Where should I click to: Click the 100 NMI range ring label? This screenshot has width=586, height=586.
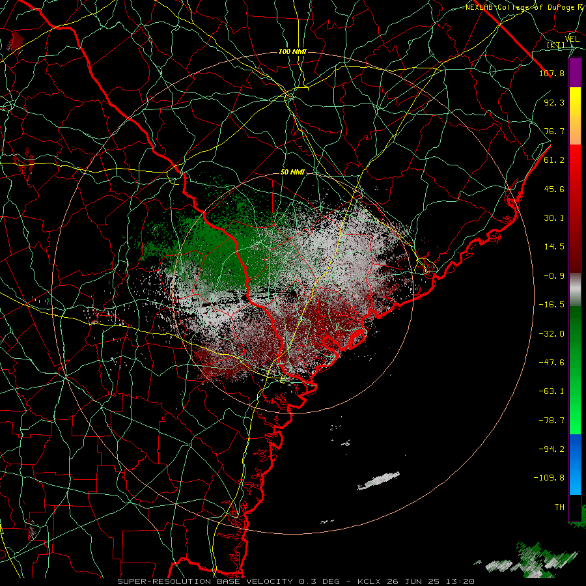tap(292, 51)
